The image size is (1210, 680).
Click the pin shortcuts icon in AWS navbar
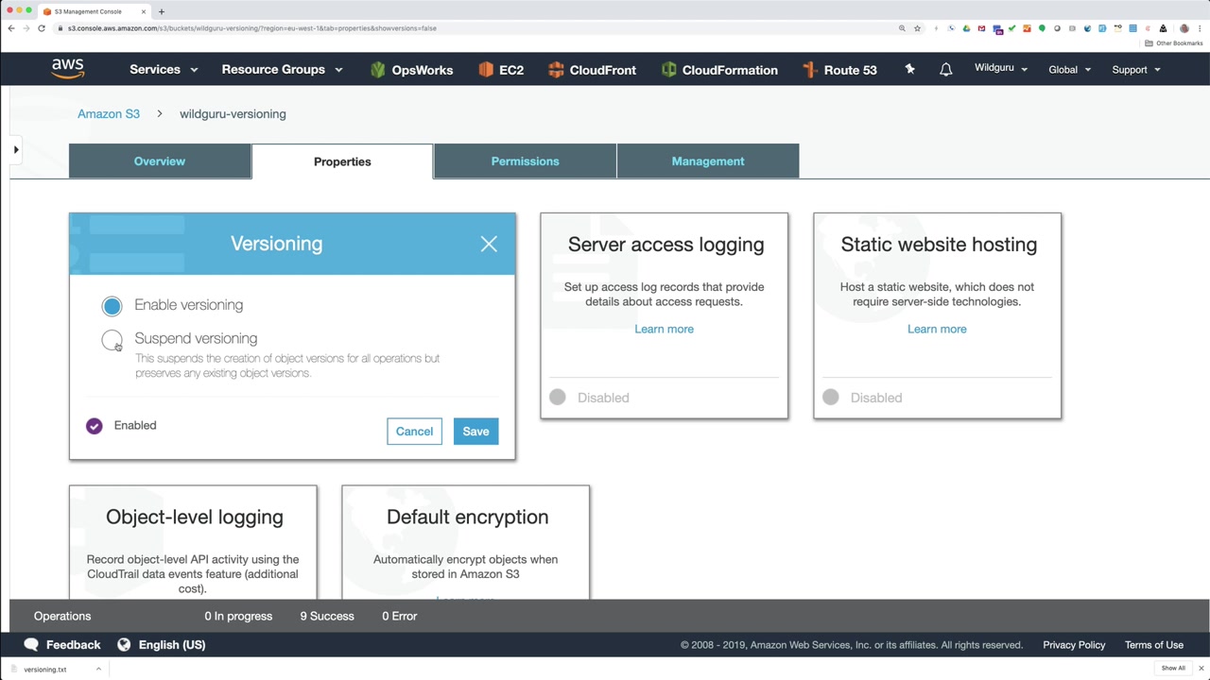pos(909,69)
